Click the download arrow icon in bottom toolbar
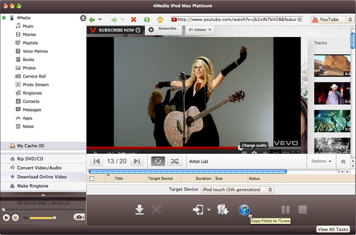This screenshot has width=356, height=235. [x=139, y=210]
